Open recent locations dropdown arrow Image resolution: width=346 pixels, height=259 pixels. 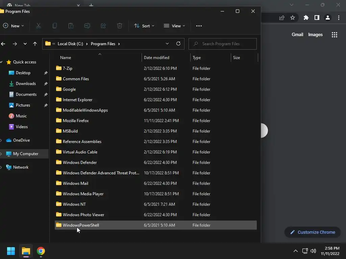coord(25,44)
